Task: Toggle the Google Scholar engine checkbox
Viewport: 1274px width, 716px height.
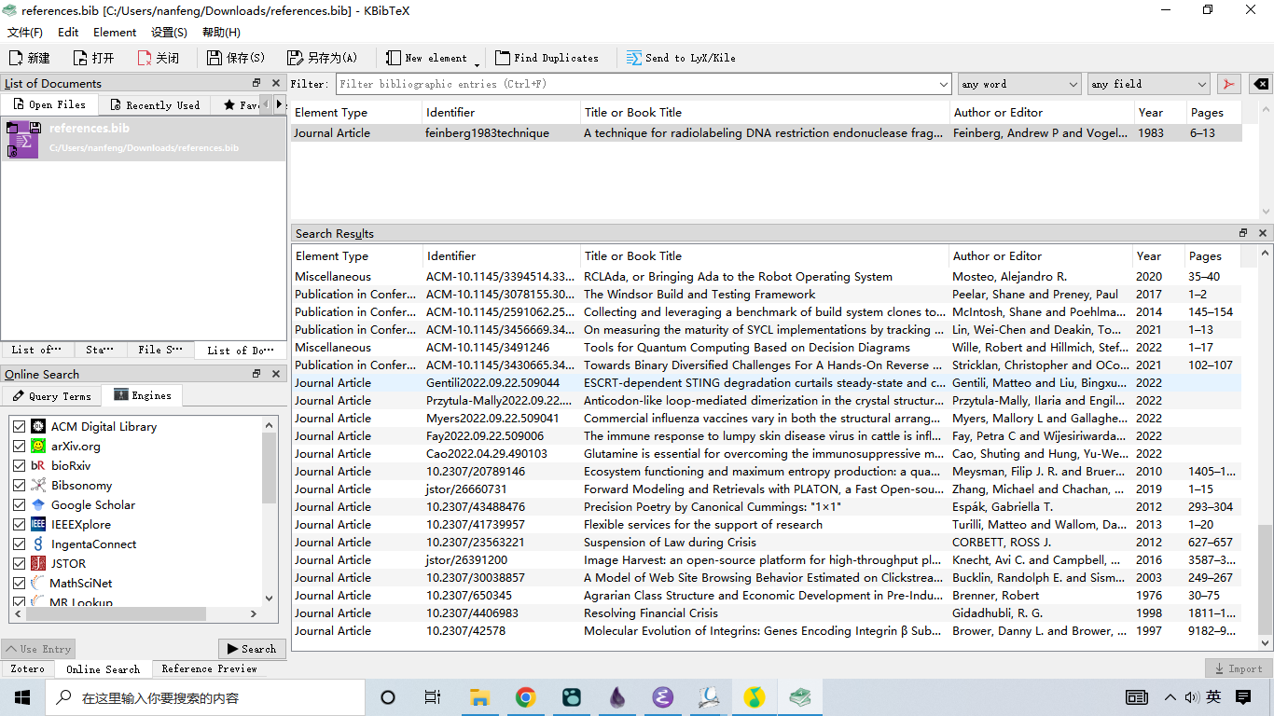Action: (19, 504)
